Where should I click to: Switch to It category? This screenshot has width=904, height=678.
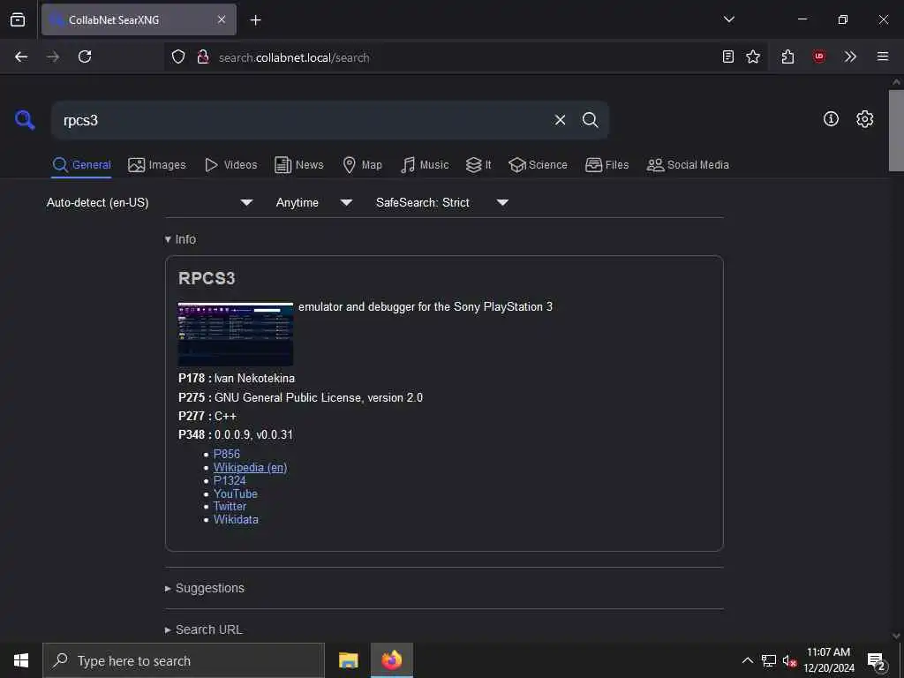coord(478,165)
